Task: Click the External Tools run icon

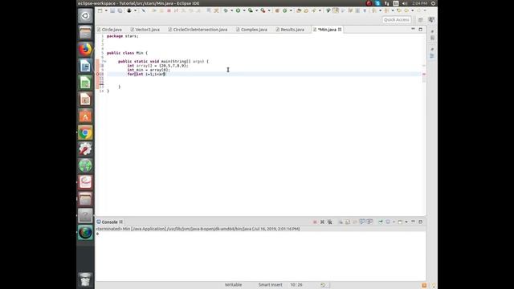Action: 263,10
